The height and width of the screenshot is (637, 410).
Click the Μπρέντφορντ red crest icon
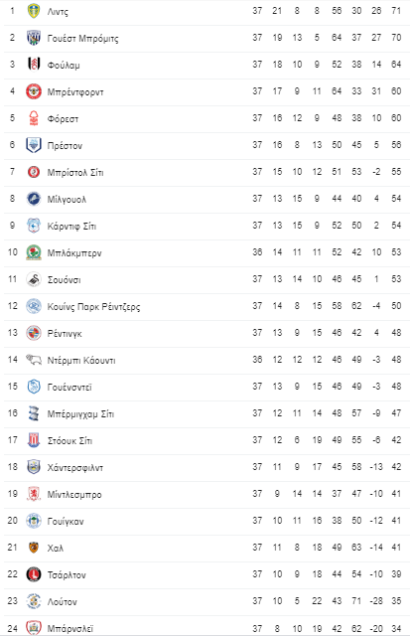click(34, 91)
